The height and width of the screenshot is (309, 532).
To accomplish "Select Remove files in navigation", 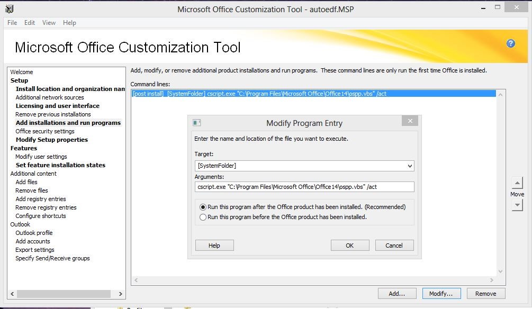I will pos(32,190).
